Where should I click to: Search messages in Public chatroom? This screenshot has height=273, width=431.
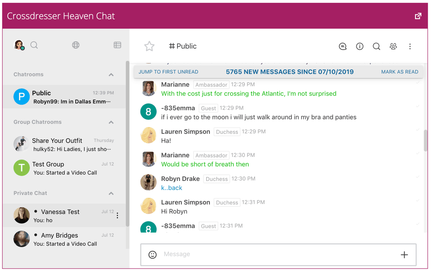pyautogui.click(x=376, y=46)
